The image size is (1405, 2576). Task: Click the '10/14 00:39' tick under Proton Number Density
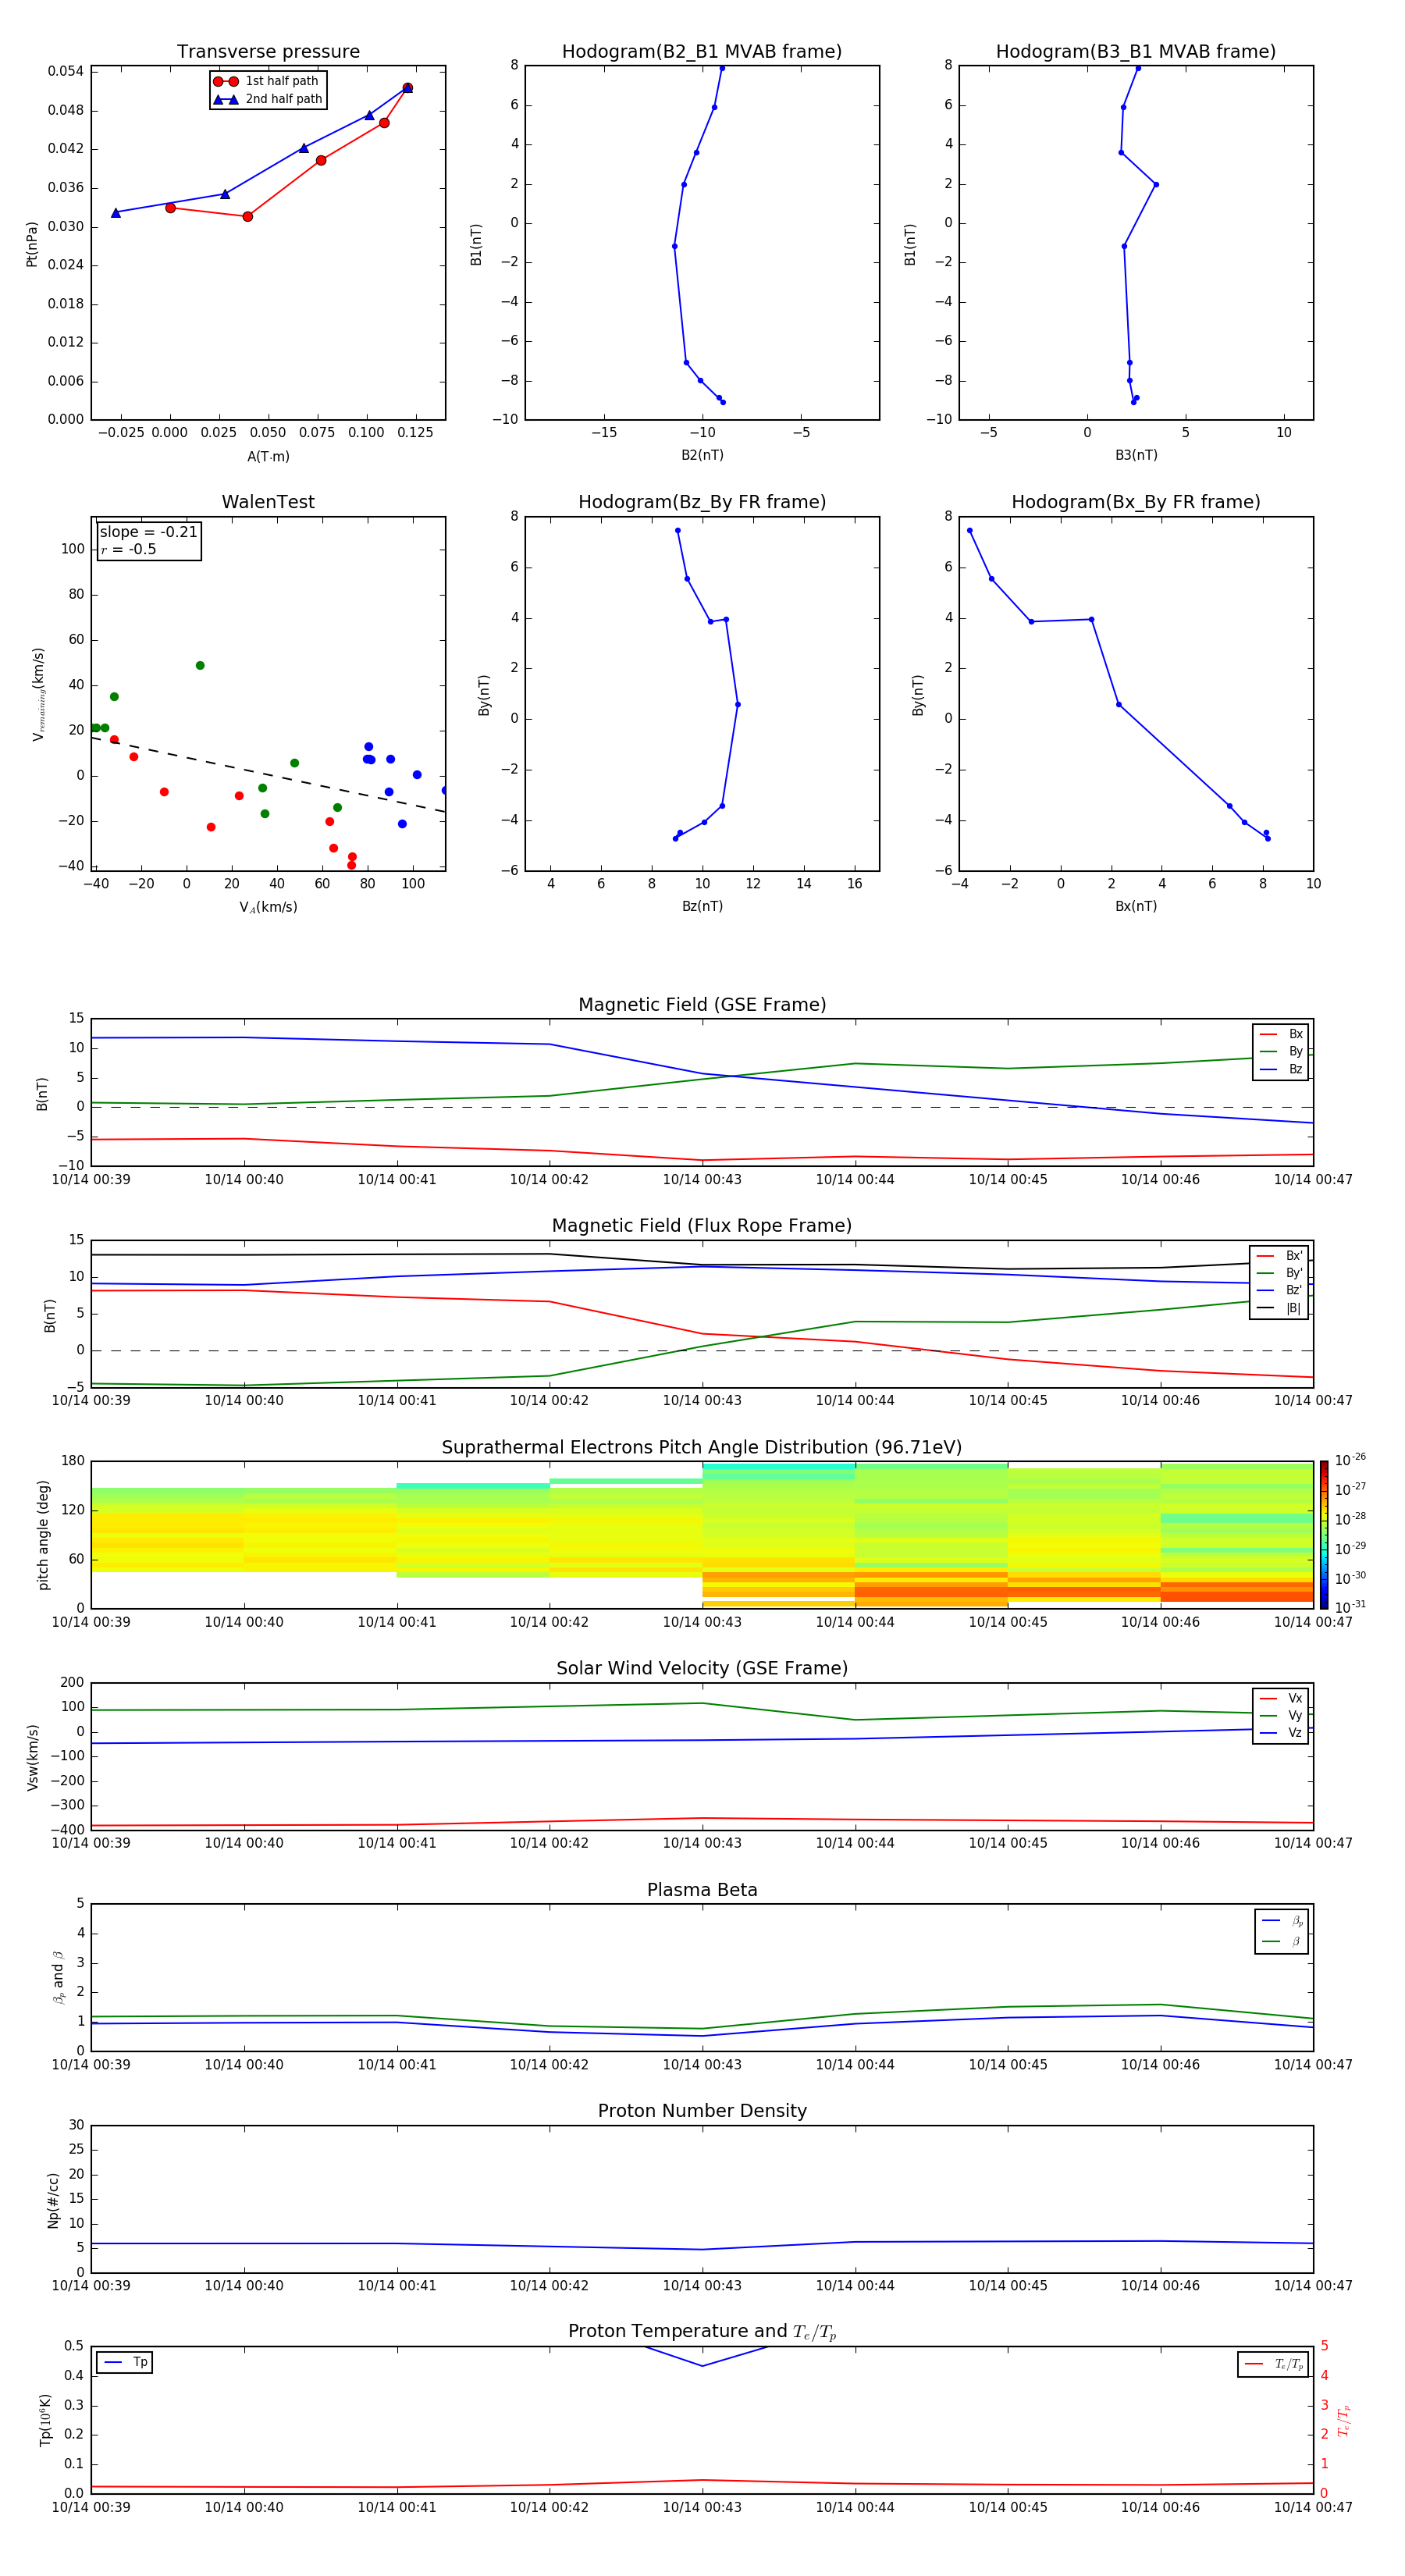91,2286
